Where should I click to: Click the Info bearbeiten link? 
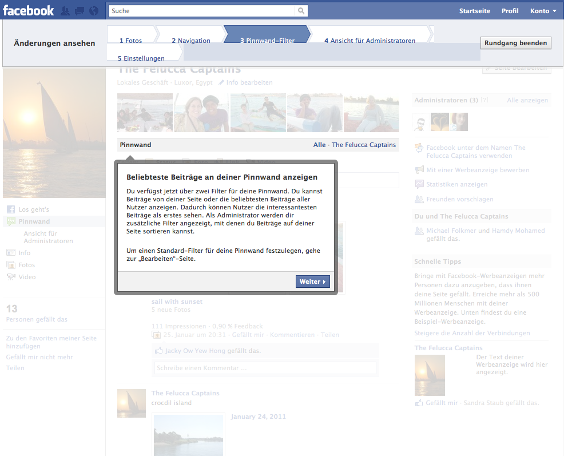(x=249, y=82)
